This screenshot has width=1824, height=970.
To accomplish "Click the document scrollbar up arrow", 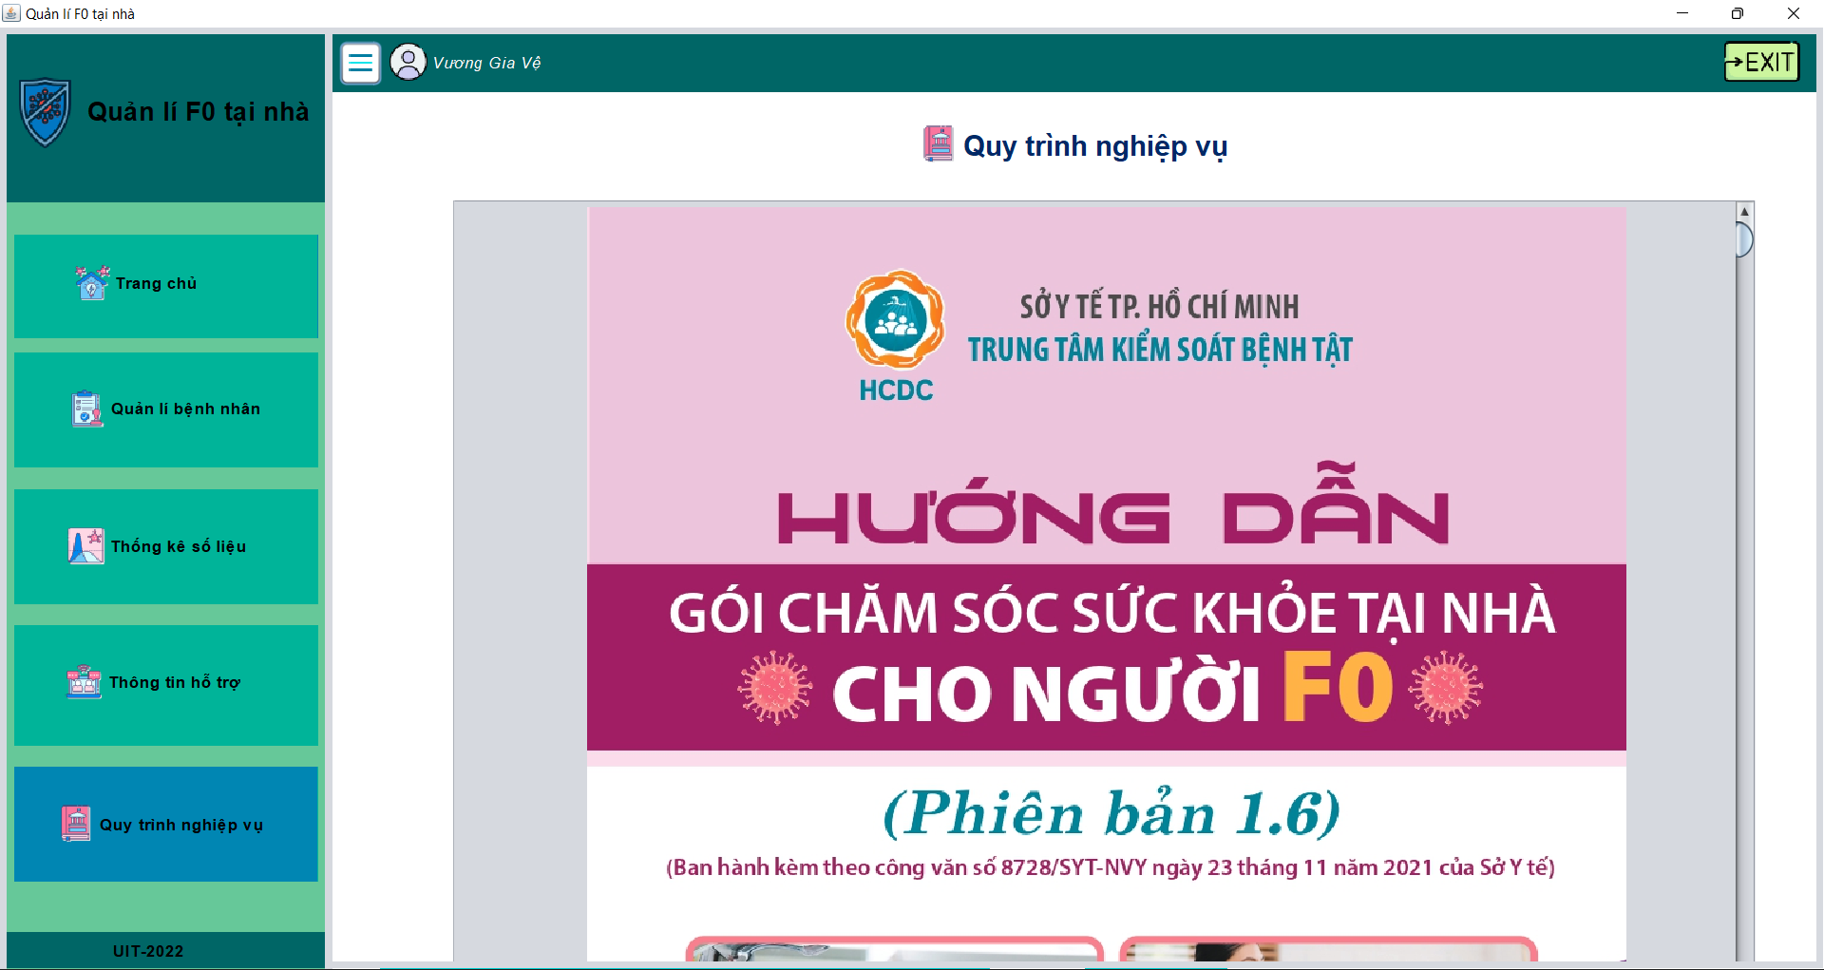I will coord(1744,211).
